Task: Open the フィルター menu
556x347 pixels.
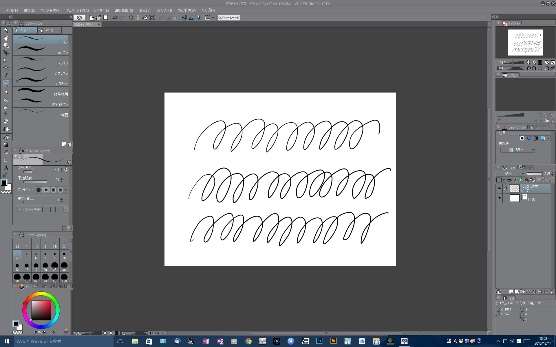Action: (x=164, y=10)
